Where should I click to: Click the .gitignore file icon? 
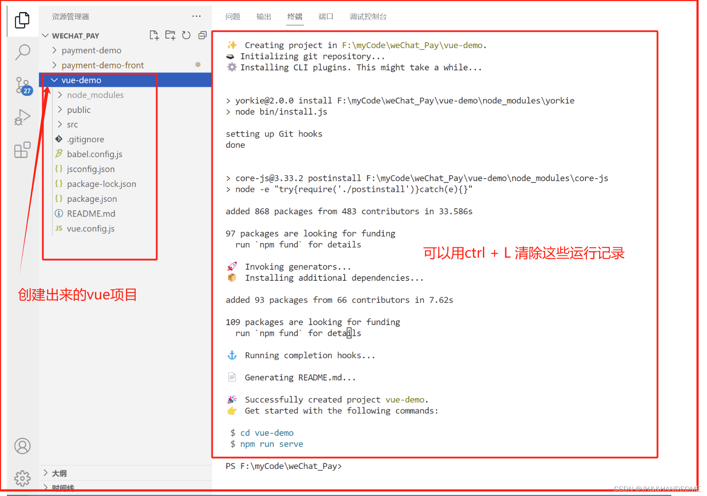pyautogui.click(x=59, y=139)
